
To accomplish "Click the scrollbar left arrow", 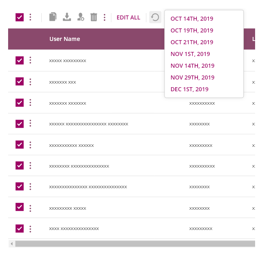I will coord(12,244).
